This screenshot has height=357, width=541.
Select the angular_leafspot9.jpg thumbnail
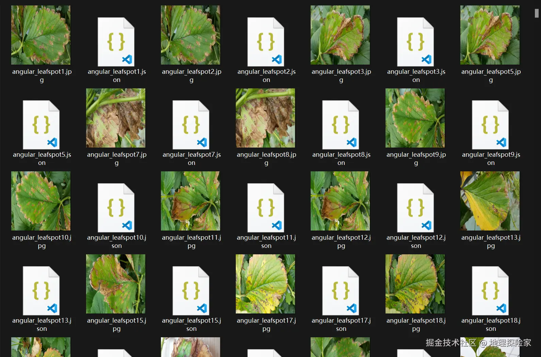[415, 118]
